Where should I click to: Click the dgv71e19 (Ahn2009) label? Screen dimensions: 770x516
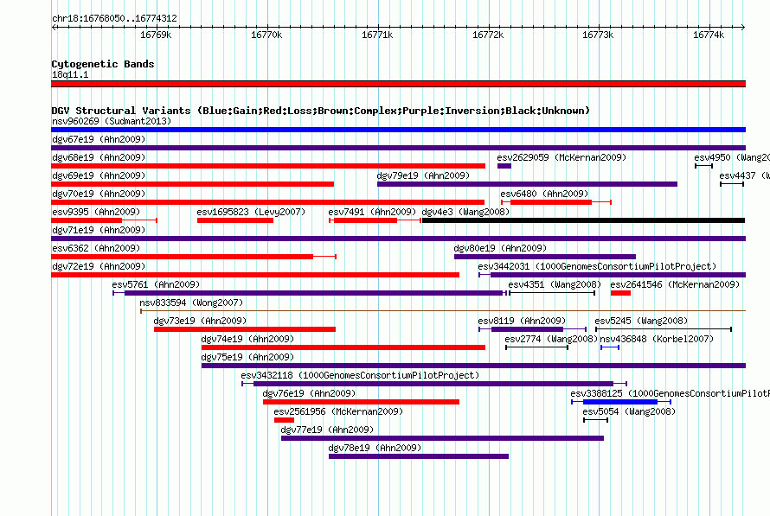coord(99,230)
